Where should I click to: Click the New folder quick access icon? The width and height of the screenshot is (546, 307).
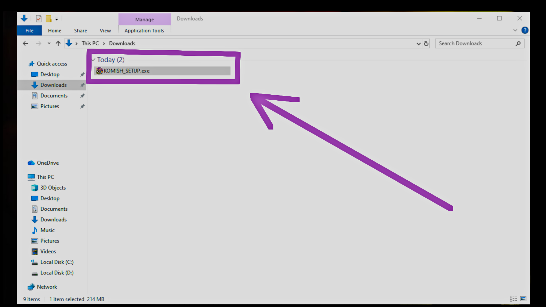tap(49, 19)
